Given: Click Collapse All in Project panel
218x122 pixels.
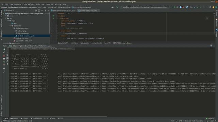Looking at the screenshot, I should point(42,11).
